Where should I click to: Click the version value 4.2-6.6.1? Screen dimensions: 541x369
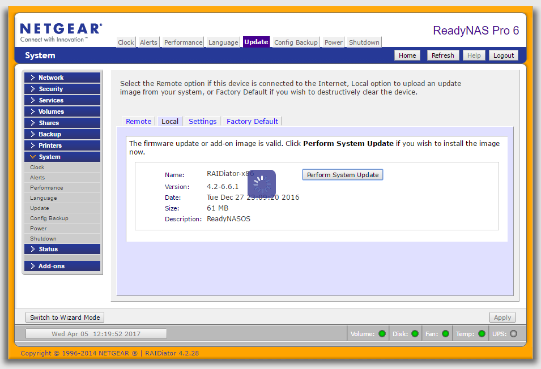tap(223, 186)
